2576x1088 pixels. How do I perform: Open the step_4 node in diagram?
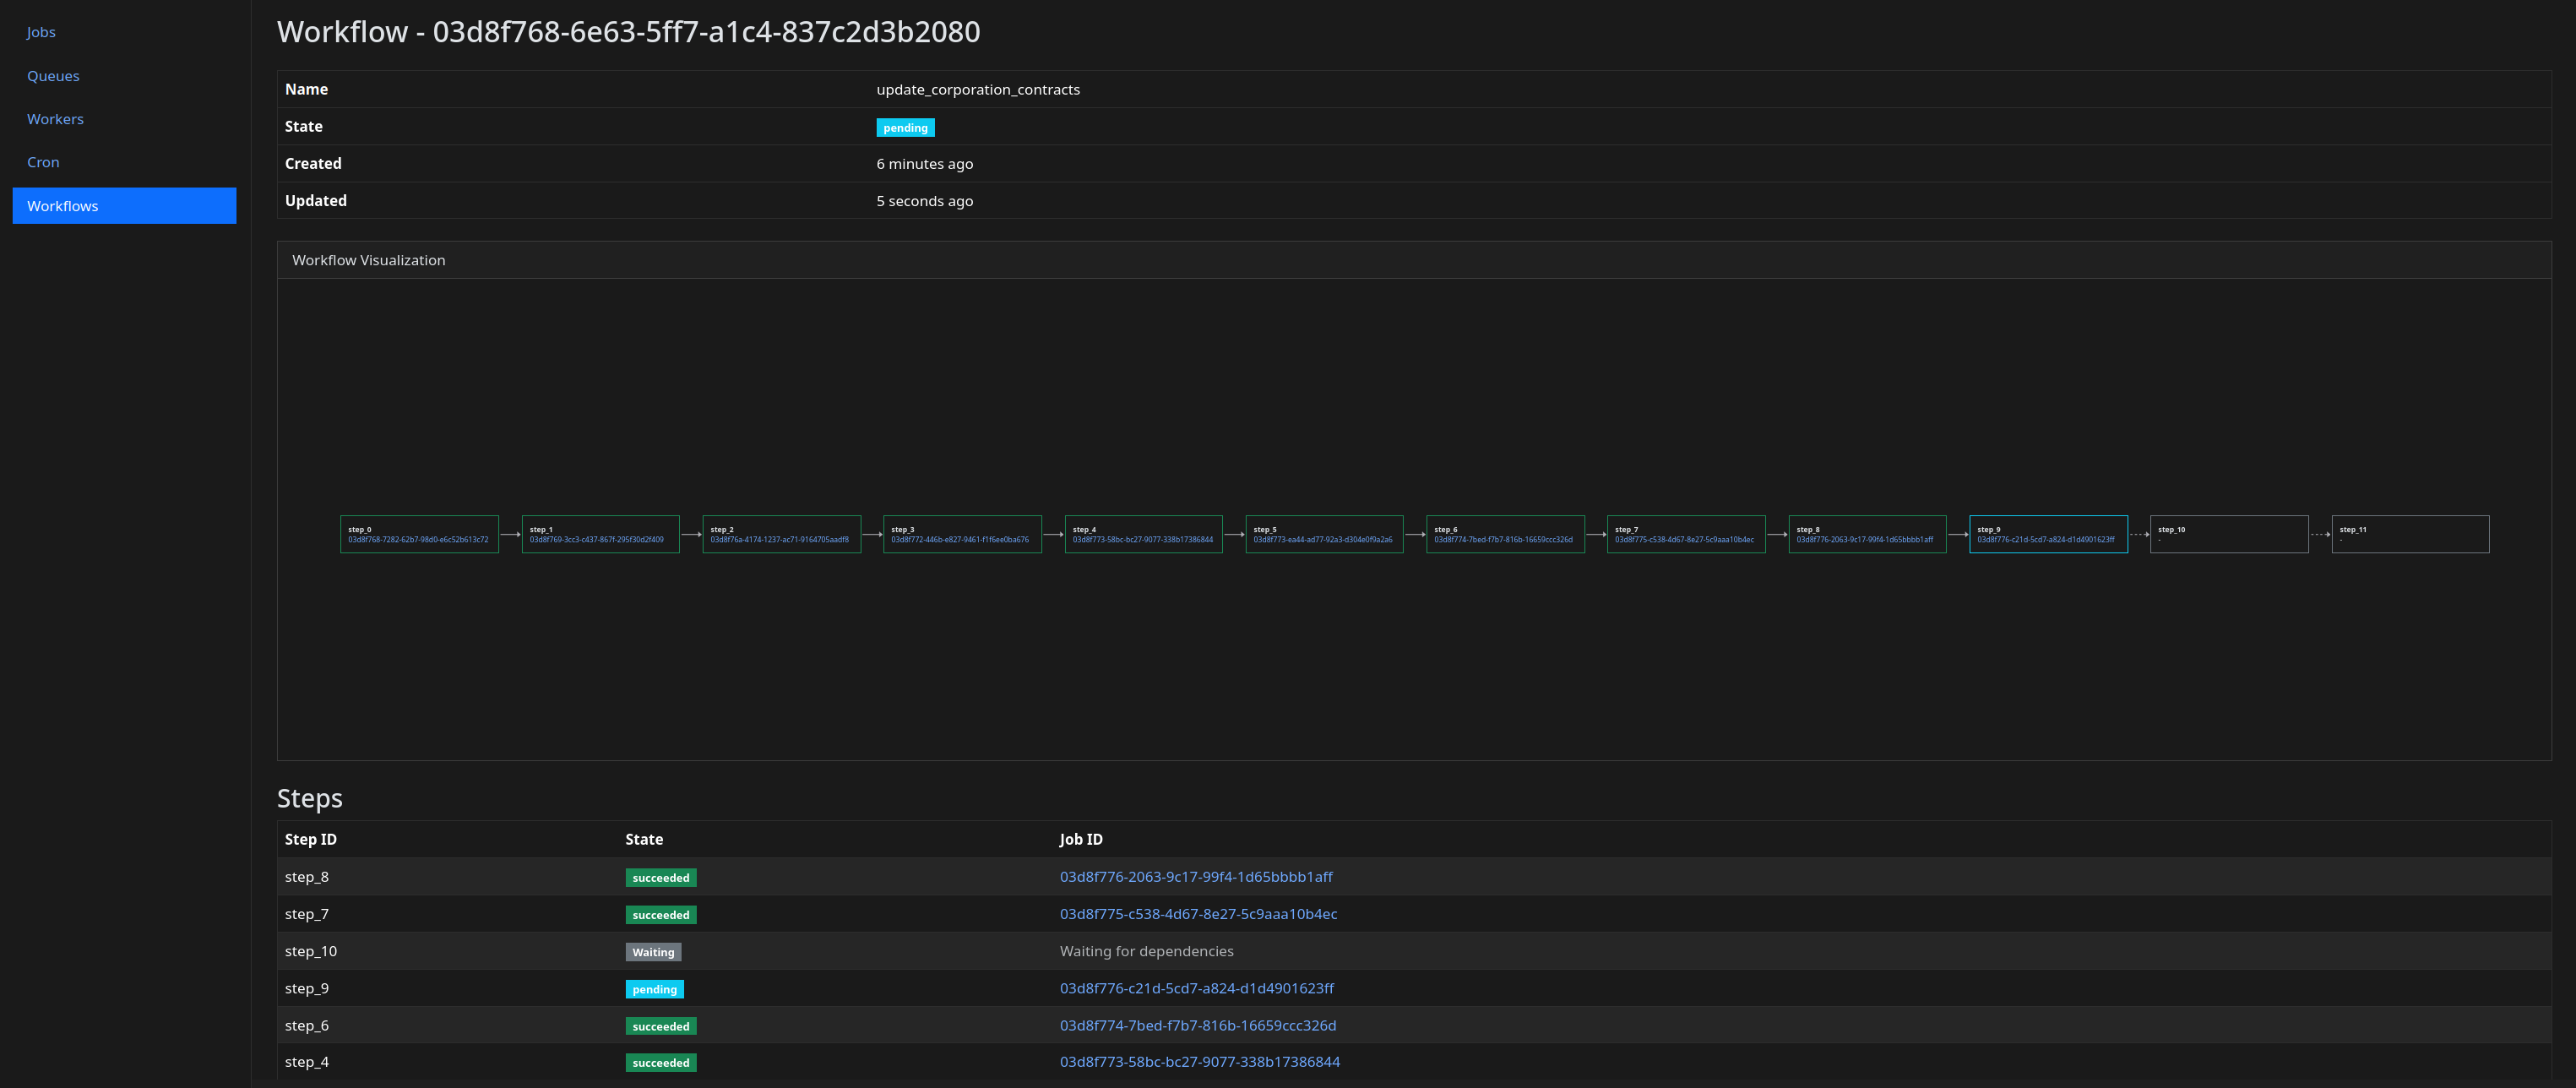(x=1143, y=534)
